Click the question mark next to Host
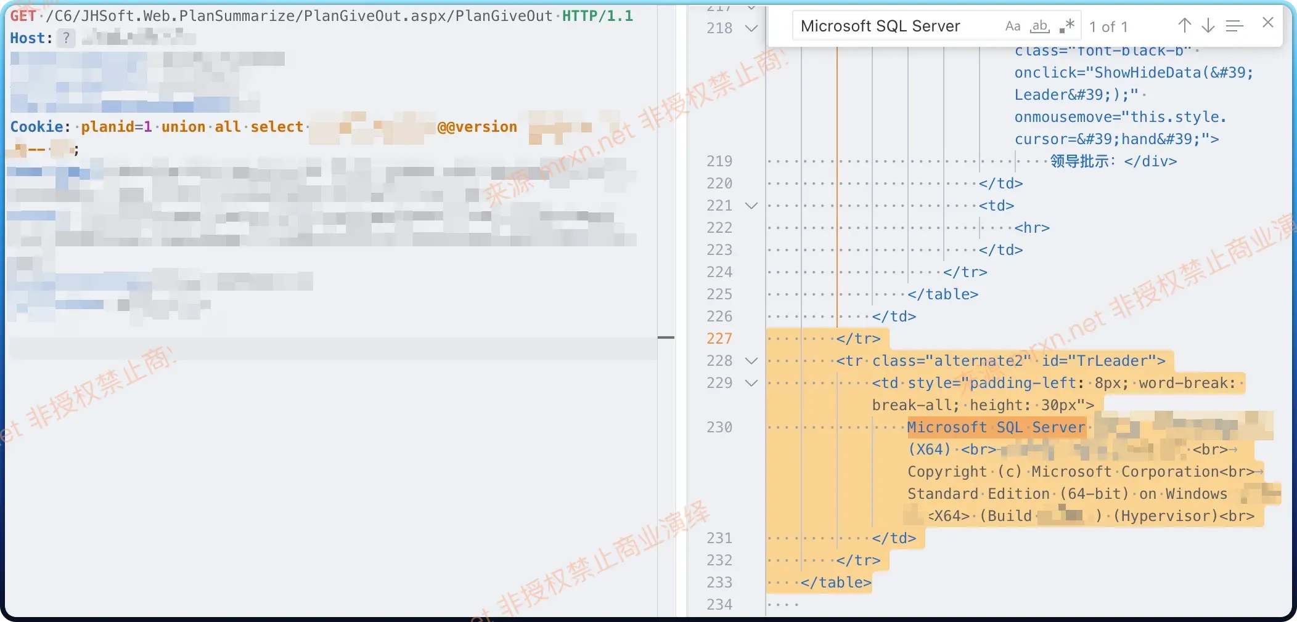The height and width of the screenshot is (622, 1297). (x=66, y=38)
